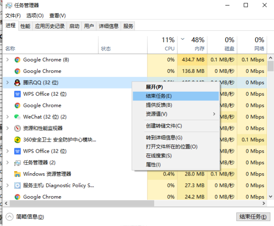Switch to the 服务 tab
Image resolution: width=274 pixels, height=226 pixels.
point(128,26)
